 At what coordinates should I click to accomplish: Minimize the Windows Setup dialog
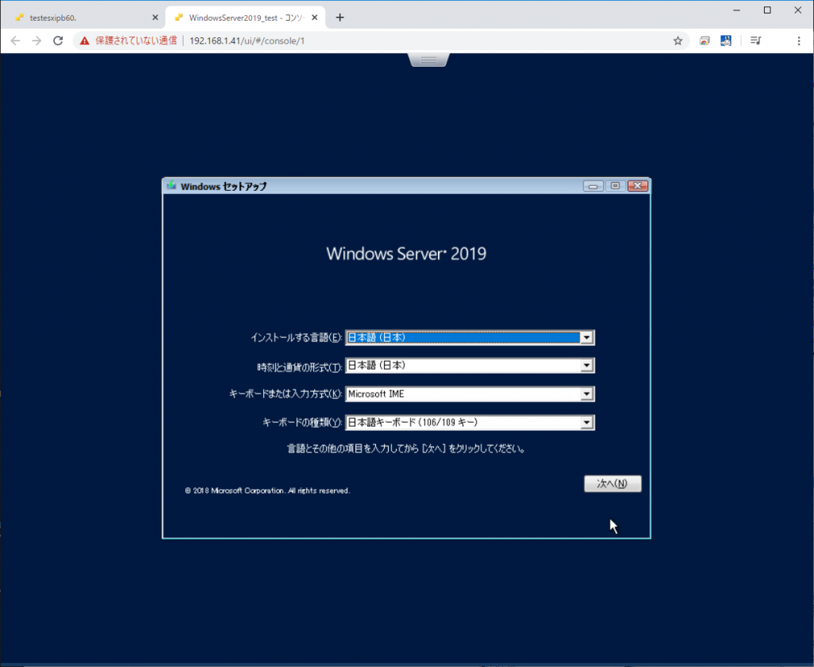click(x=593, y=186)
